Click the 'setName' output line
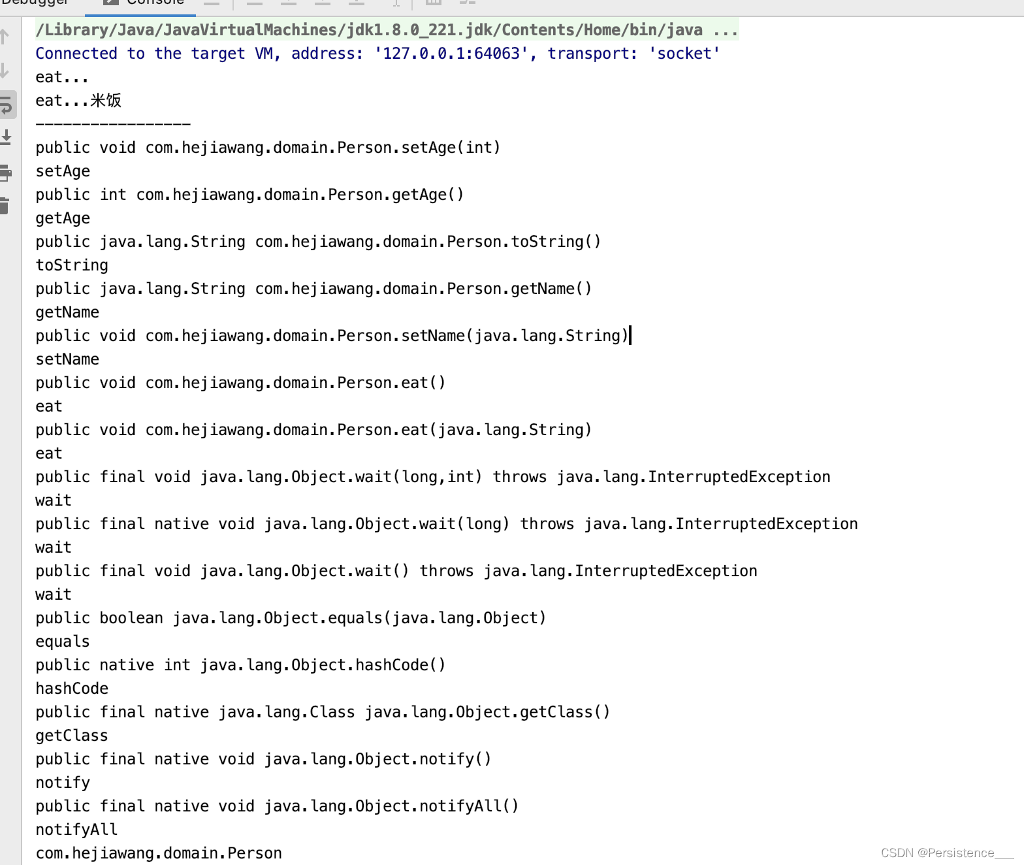Viewport: 1024px width, 865px height. click(x=67, y=359)
